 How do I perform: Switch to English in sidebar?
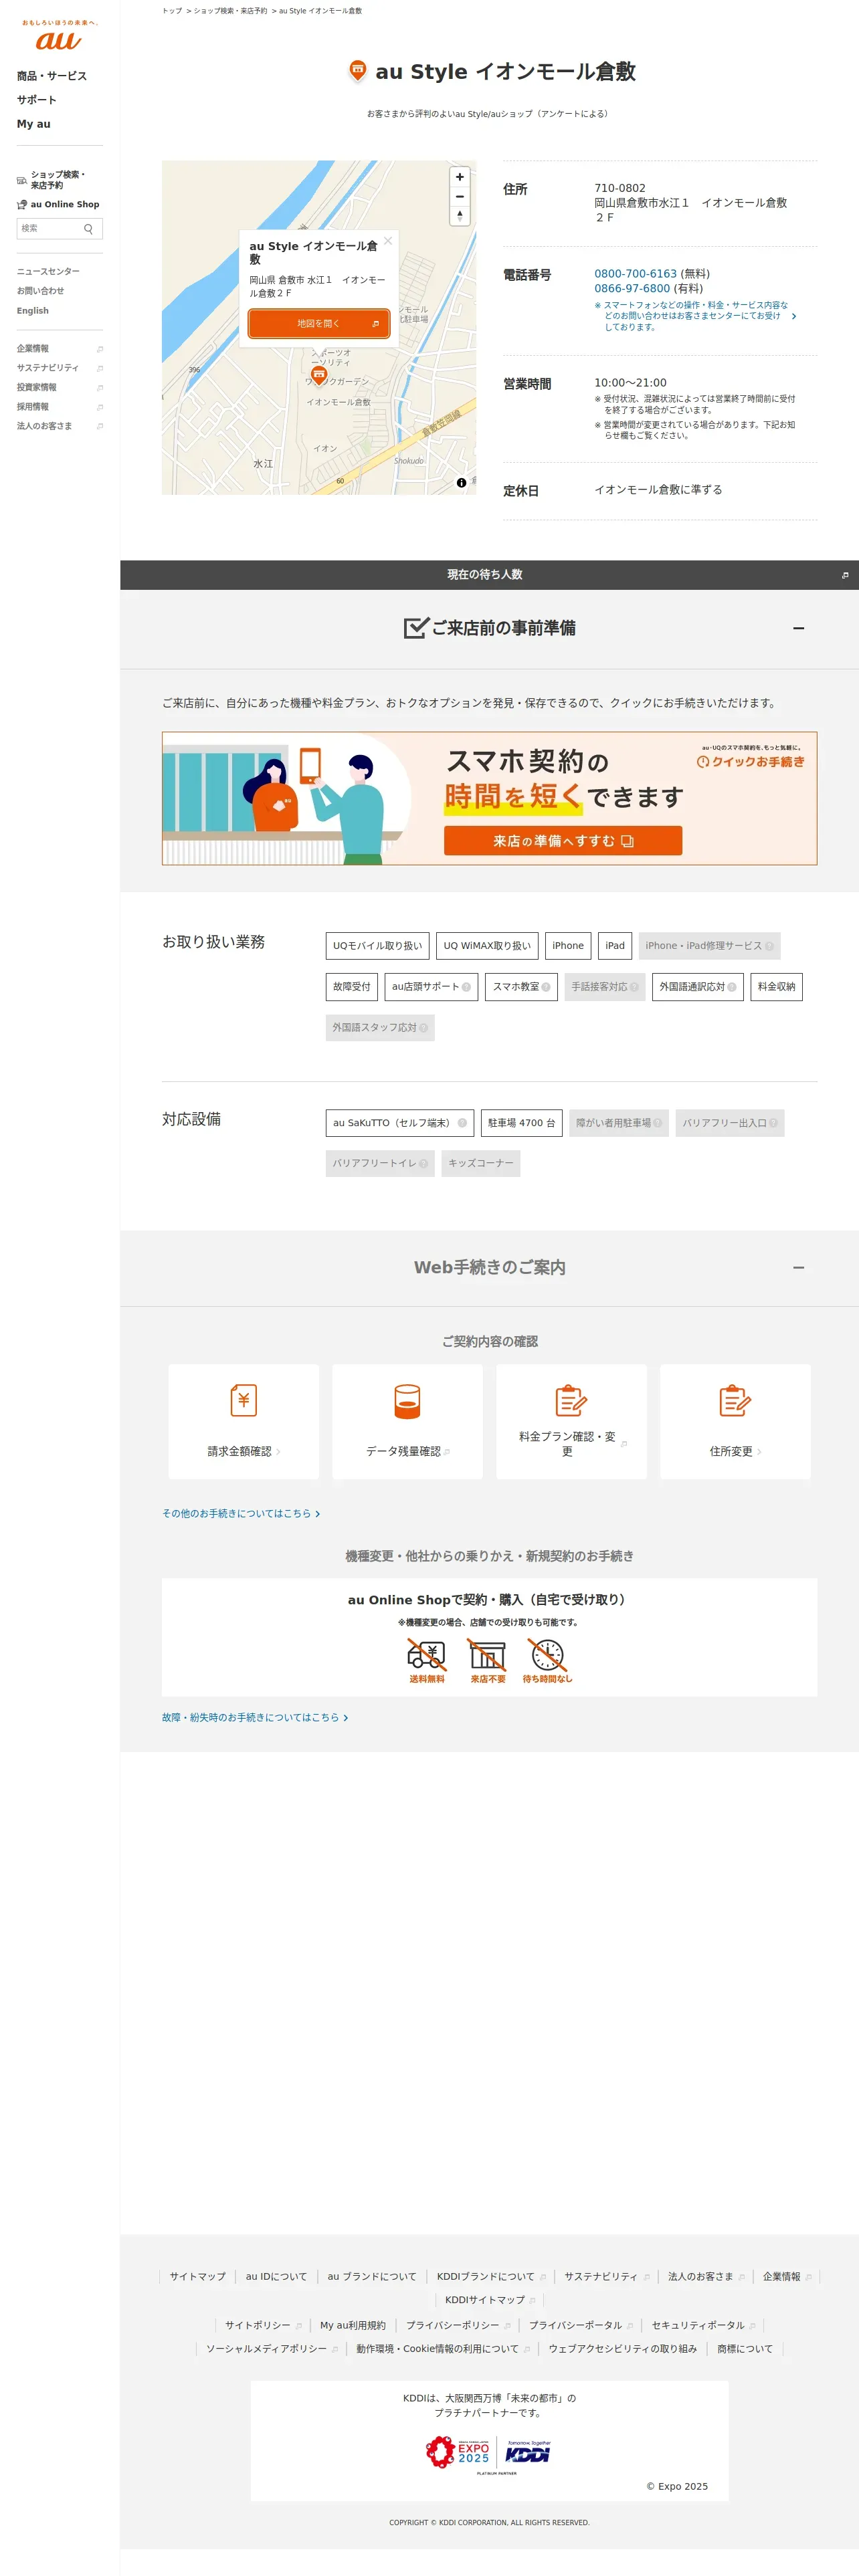(x=33, y=311)
